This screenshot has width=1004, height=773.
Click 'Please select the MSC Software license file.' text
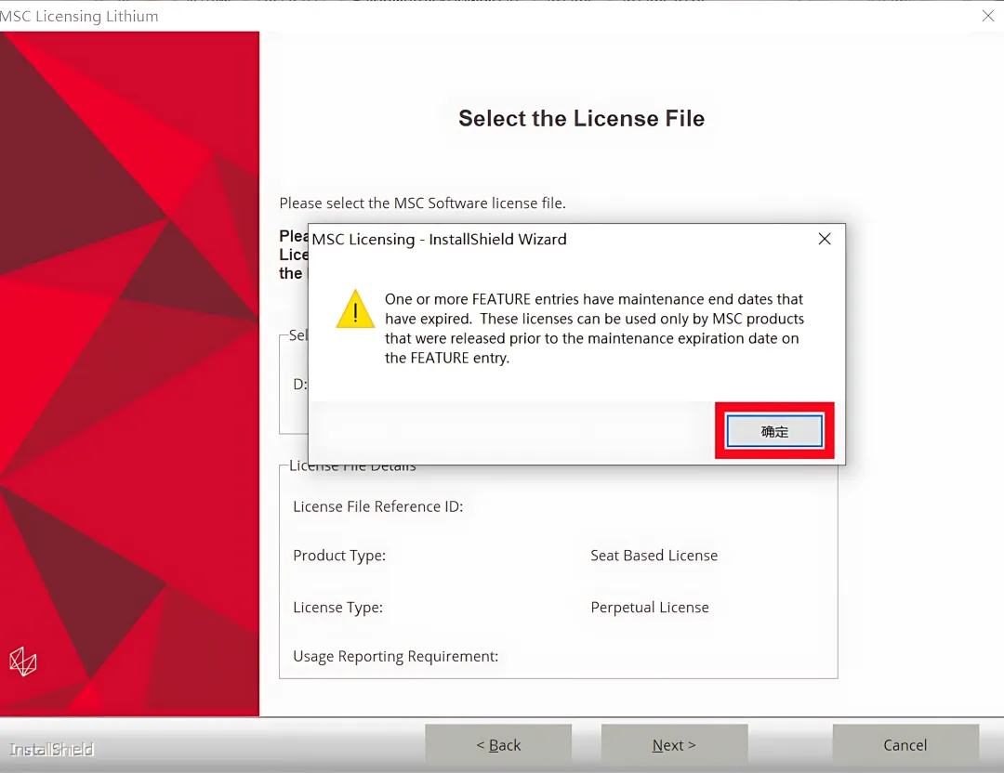point(423,203)
